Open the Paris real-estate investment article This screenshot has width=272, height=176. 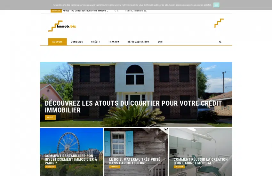click(x=71, y=159)
